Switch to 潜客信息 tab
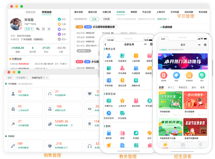Screen dimensions: 215x159 click(x=30, y=12)
